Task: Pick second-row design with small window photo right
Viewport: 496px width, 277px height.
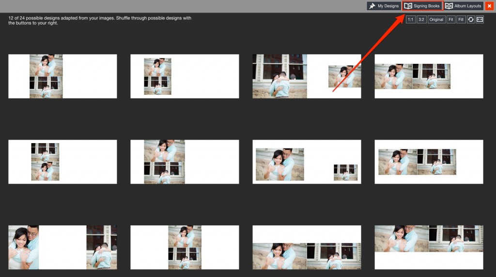Action: (x=307, y=162)
